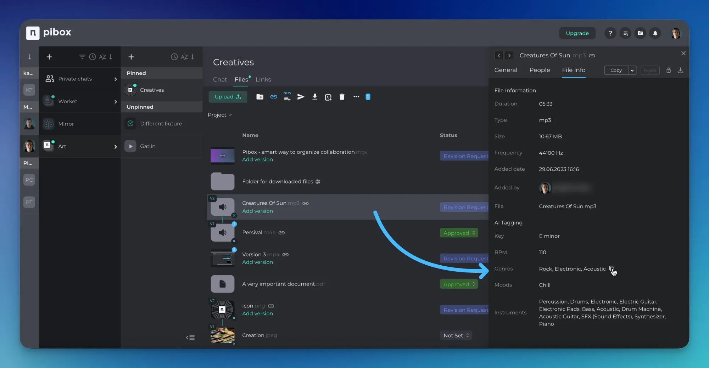Click Creation.jpeg thumbnail
Viewport: 709px width, 368px height.
[223, 335]
